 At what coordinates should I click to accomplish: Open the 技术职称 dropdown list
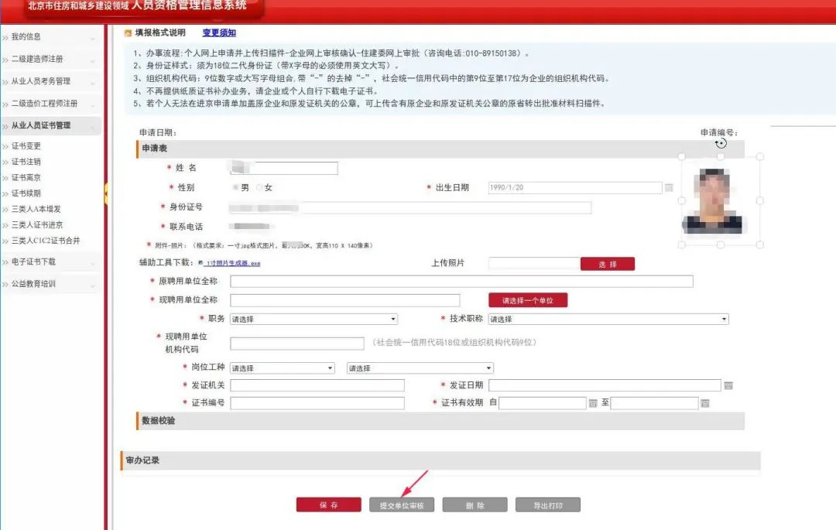point(608,319)
